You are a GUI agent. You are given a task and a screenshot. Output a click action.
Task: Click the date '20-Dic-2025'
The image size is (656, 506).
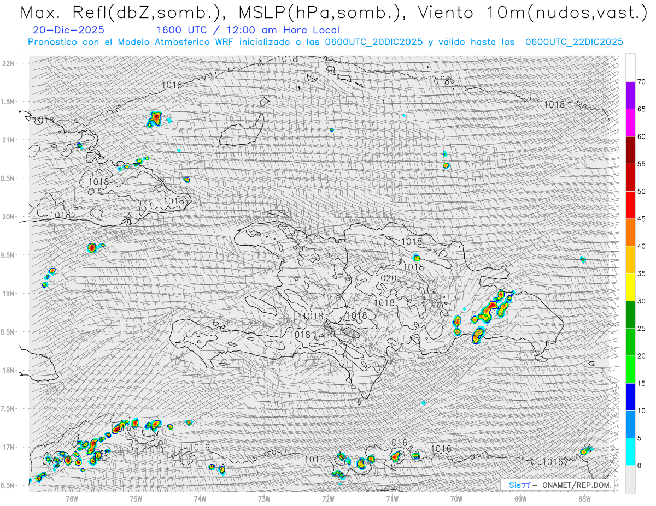click(x=68, y=30)
